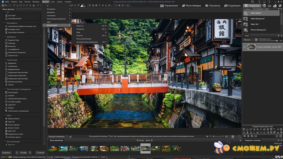
Task: Click the Select Sky AI action icon
Action: point(246,24)
